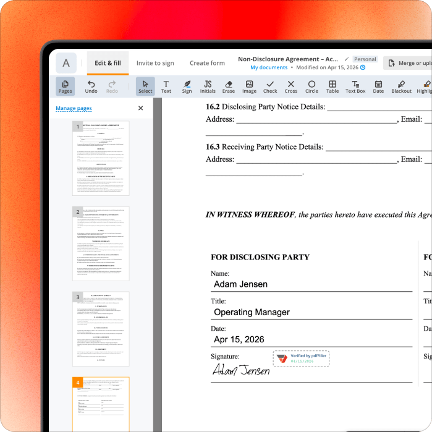Click the Apr 15, 2026 date field
The height and width of the screenshot is (432, 432).
[x=311, y=339]
